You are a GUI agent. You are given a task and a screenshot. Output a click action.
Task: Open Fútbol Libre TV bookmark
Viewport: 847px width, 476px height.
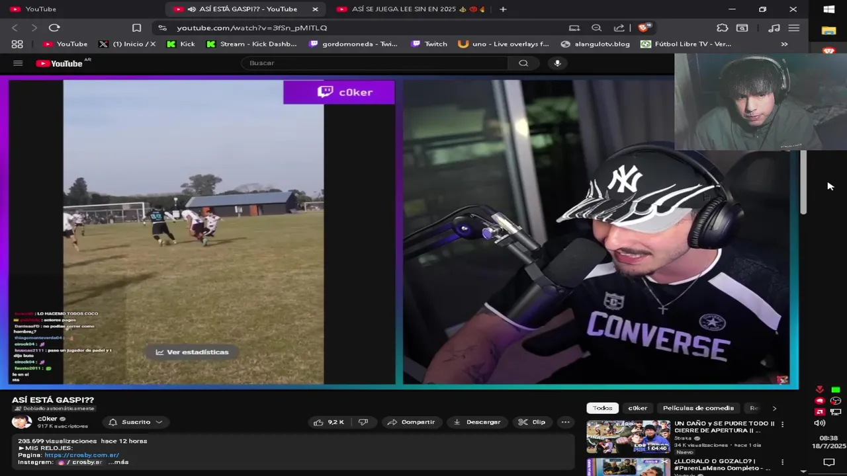[686, 44]
